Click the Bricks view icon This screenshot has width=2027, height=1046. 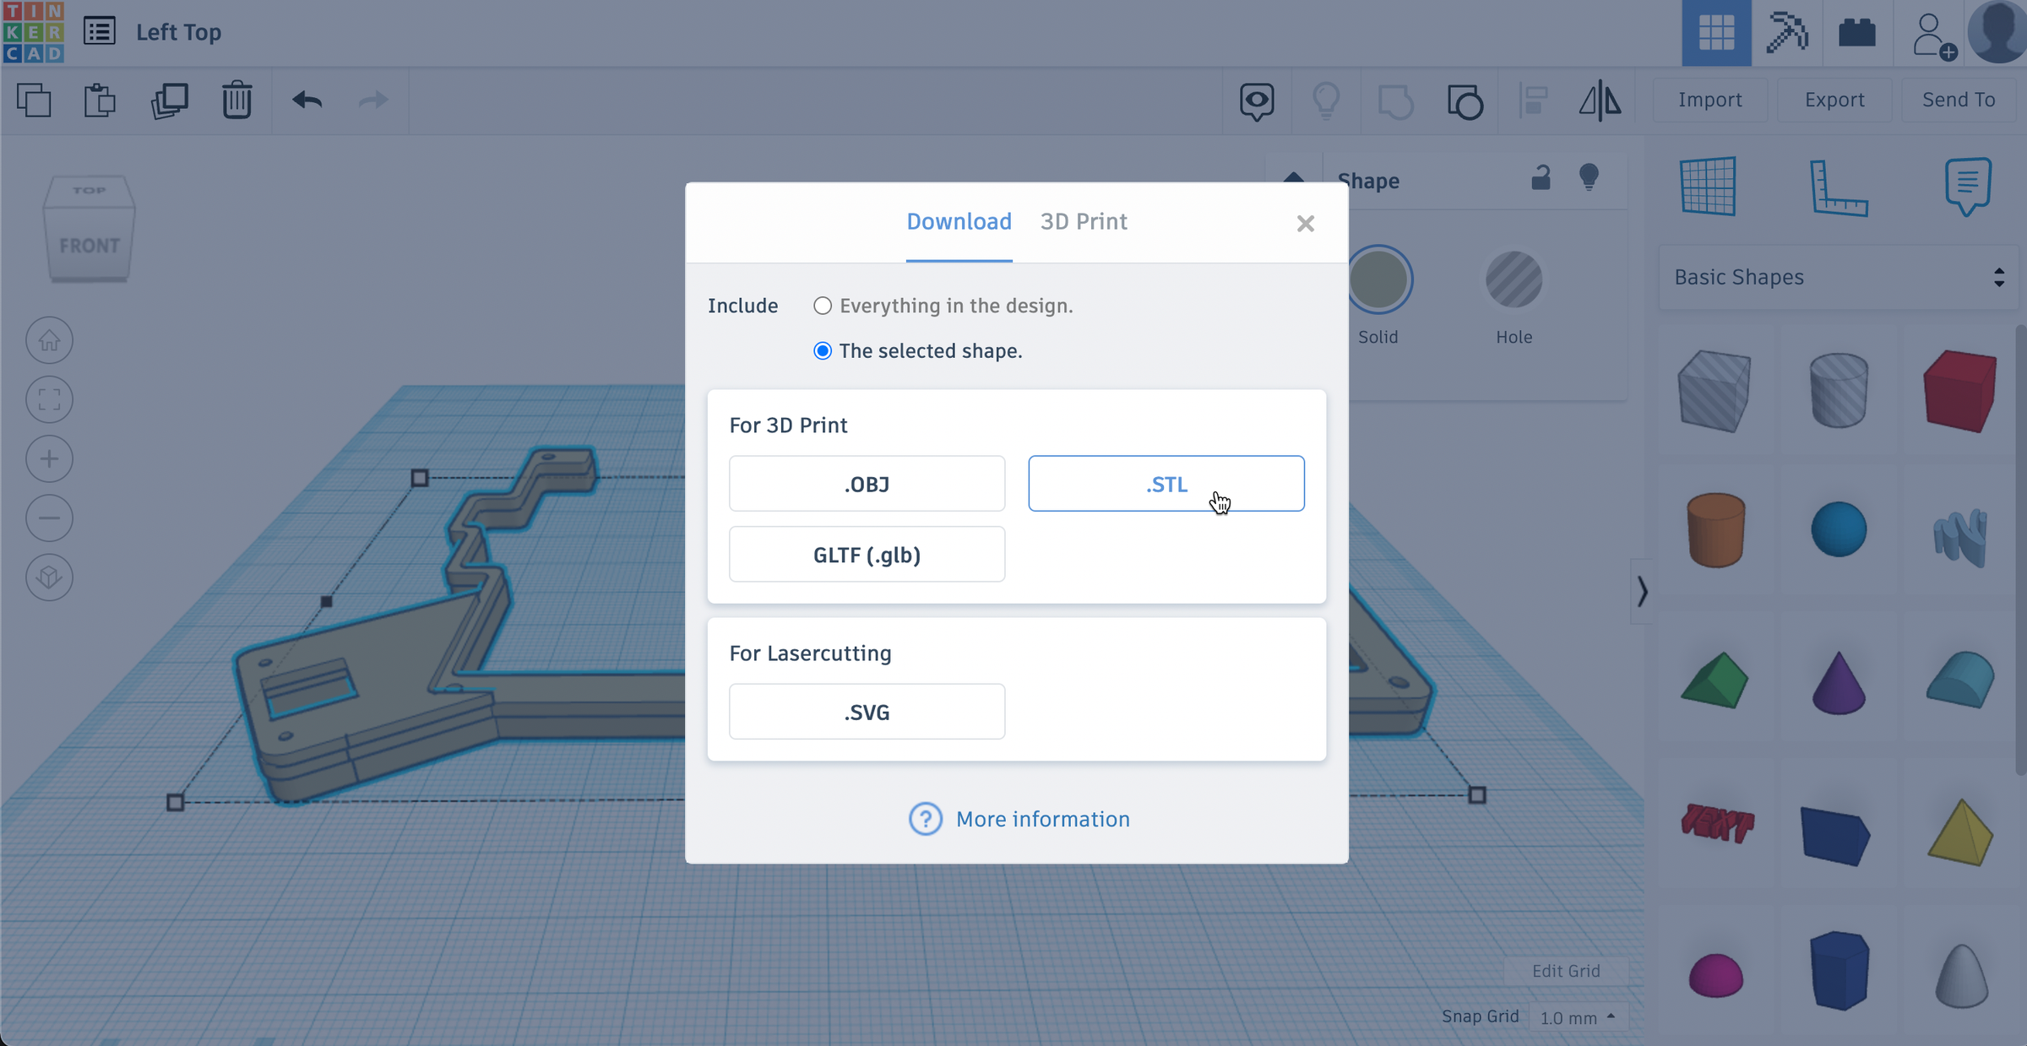pos(1856,34)
